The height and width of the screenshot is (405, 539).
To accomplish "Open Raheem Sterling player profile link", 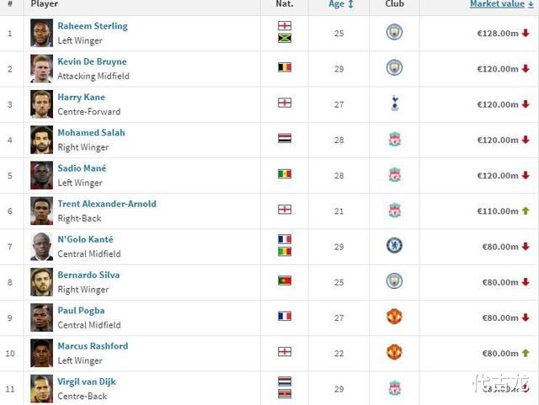I will point(93,26).
